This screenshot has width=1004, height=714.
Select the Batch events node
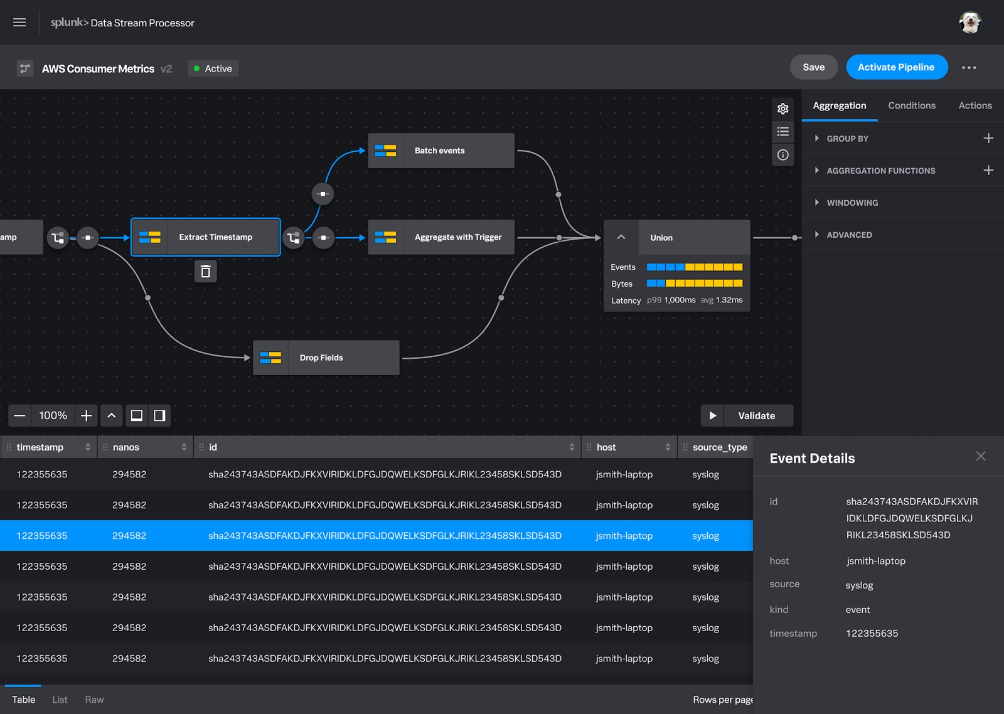coord(441,151)
